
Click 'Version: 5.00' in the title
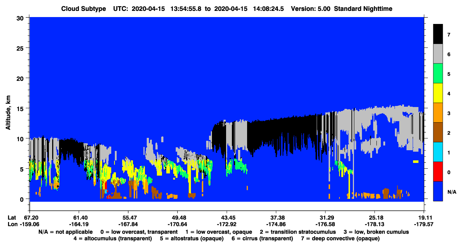310,9
